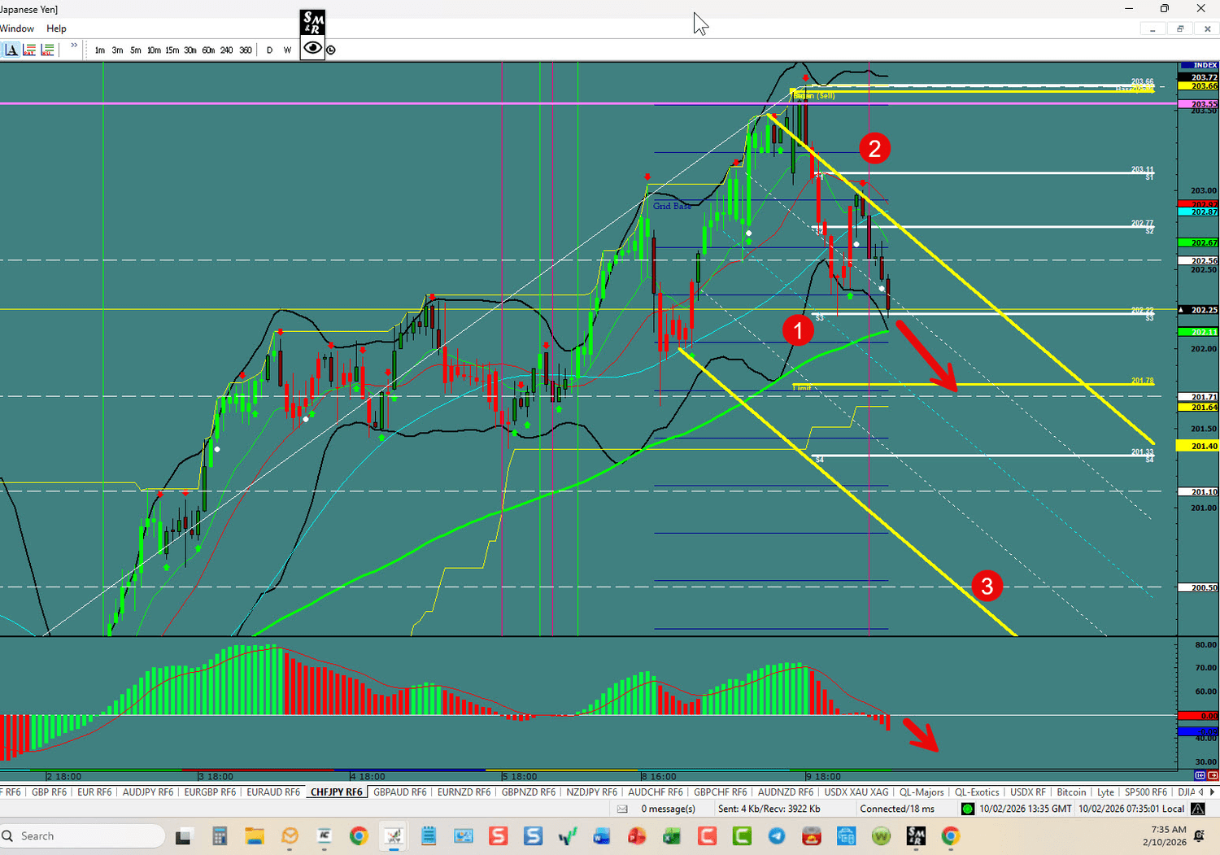Click the clock icon in the toolbar
This screenshot has width=1220, height=855.
330,50
